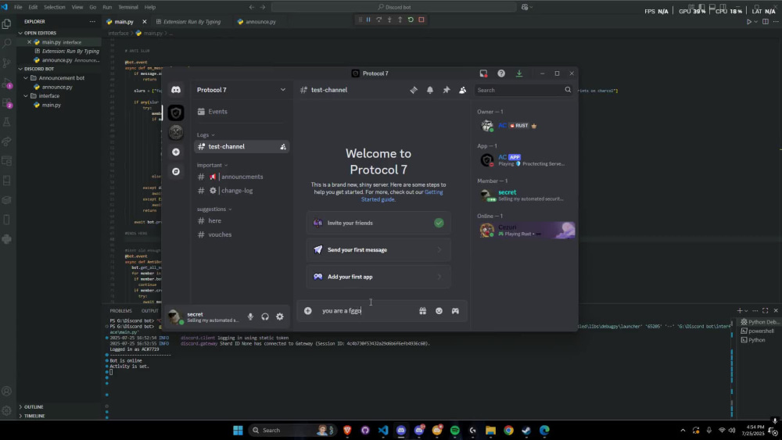The image size is (782, 440).
Task: Select the Protocol 7 server icon
Action: tap(176, 113)
